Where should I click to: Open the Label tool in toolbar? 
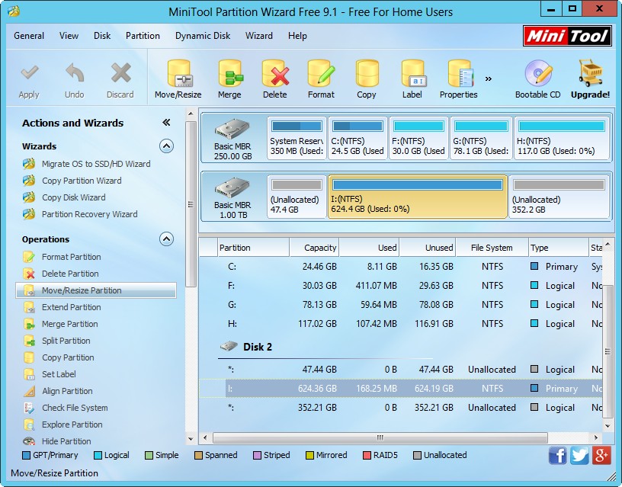point(412,78)
